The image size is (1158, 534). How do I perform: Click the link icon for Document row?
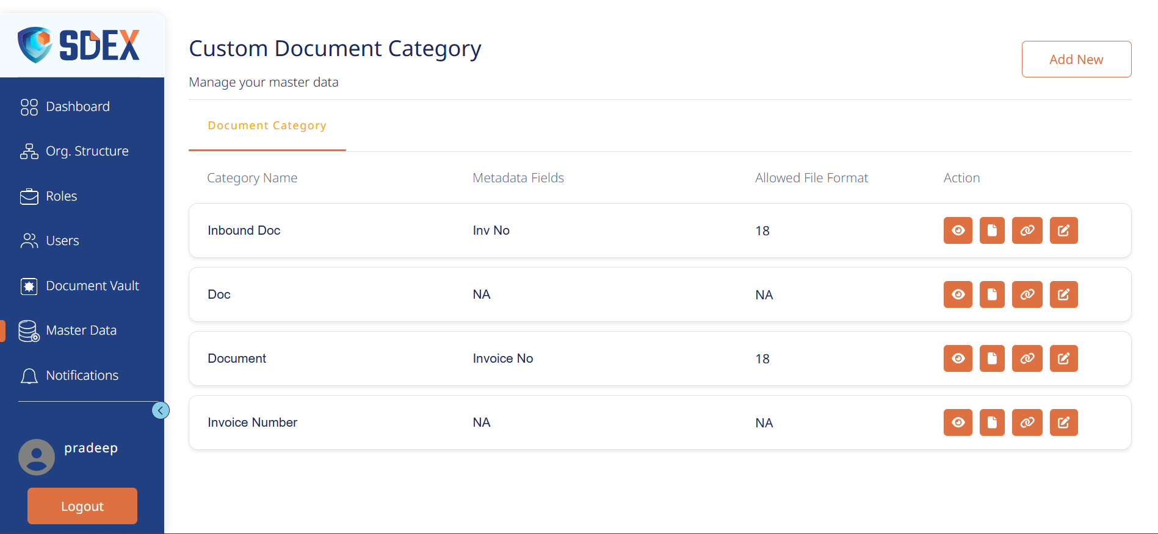[x=1027, y=358]
